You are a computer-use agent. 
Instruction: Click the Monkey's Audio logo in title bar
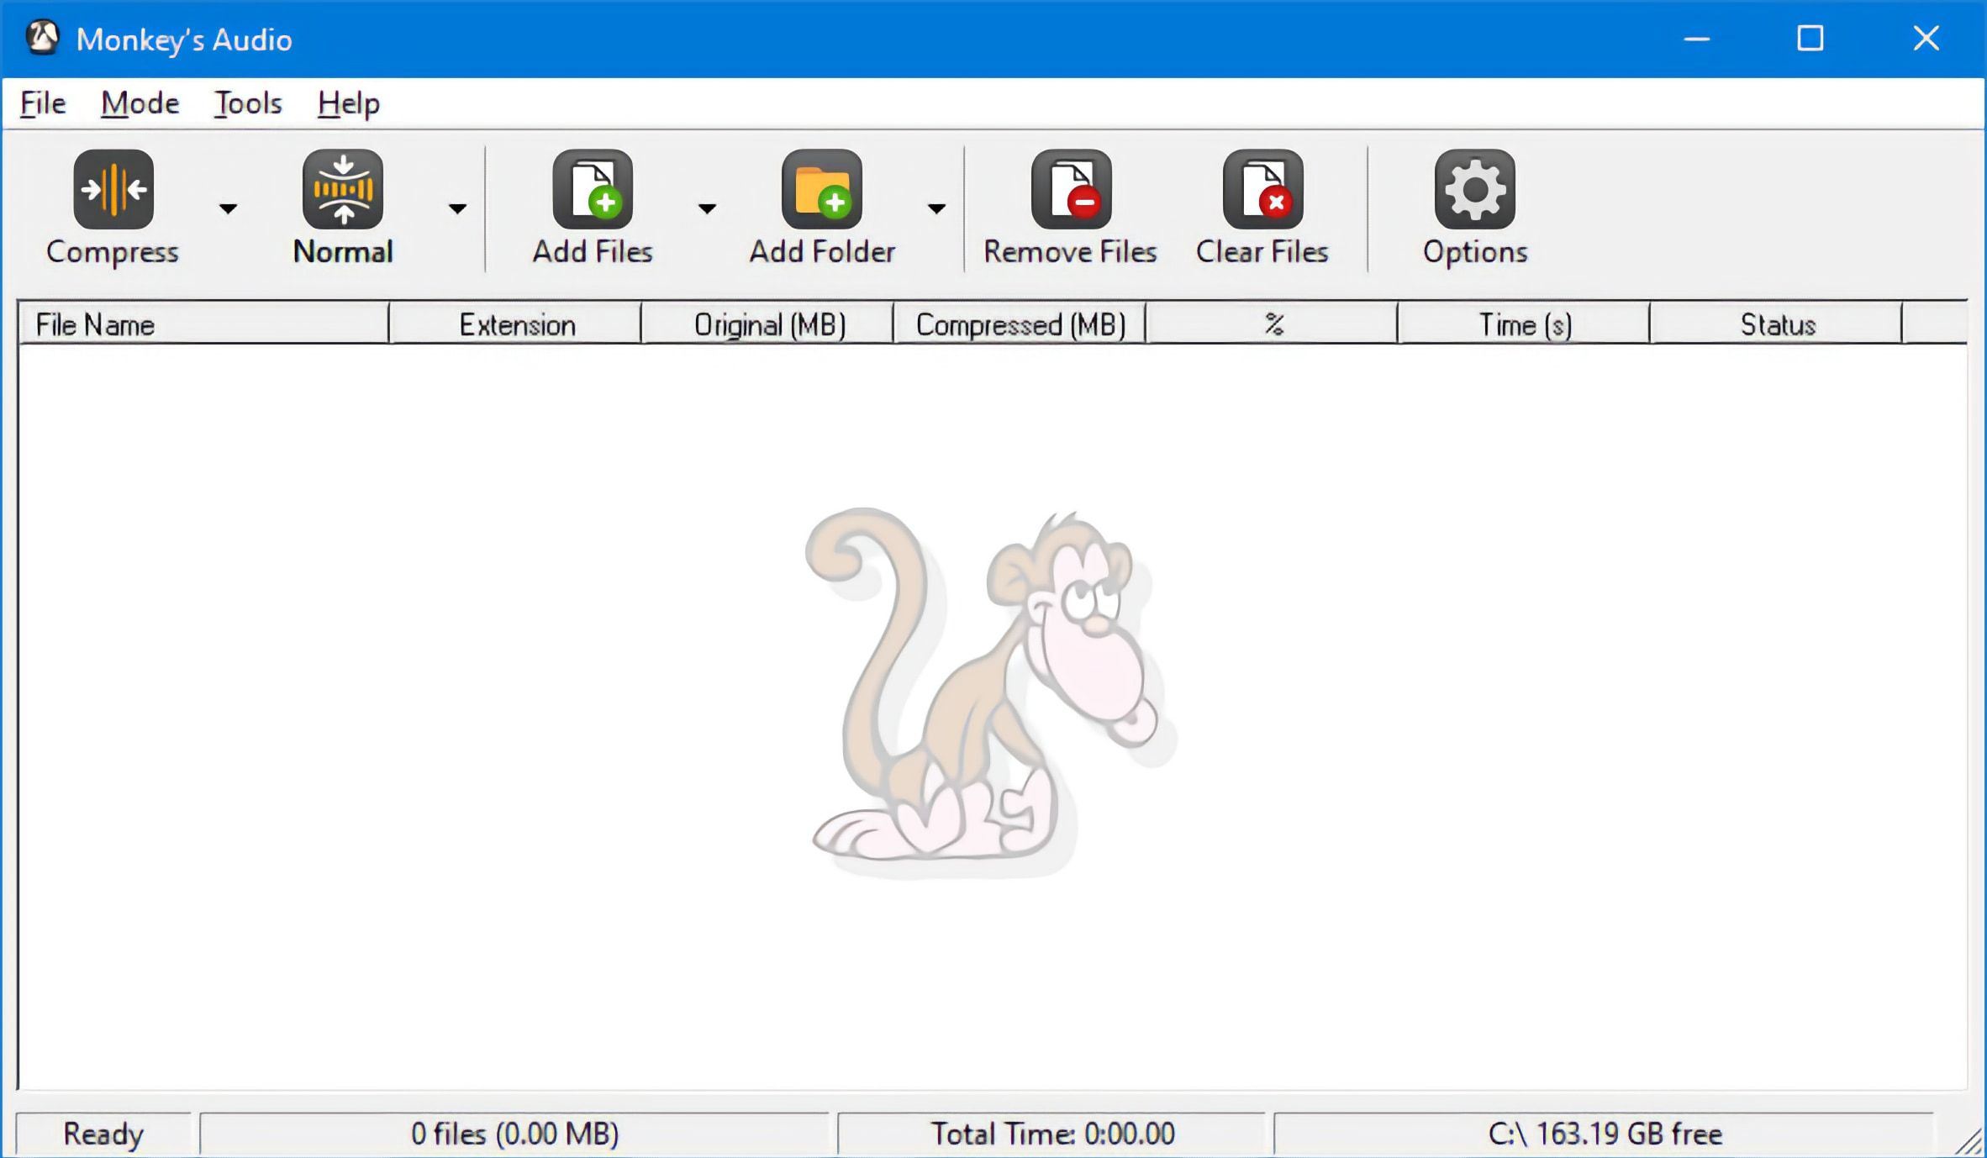tap(44, 38)
